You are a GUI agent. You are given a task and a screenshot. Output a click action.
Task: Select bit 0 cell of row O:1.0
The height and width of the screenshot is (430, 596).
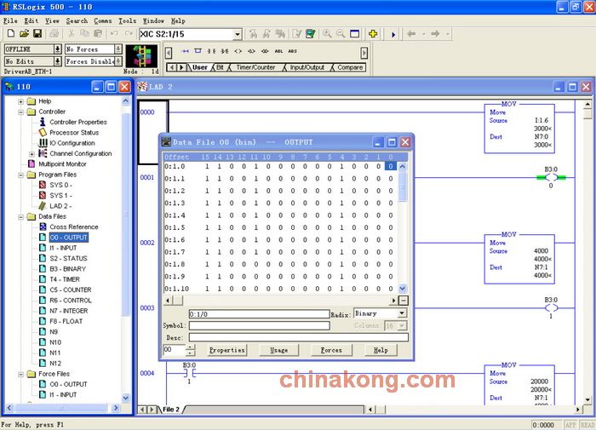click(x=390, y=167)
